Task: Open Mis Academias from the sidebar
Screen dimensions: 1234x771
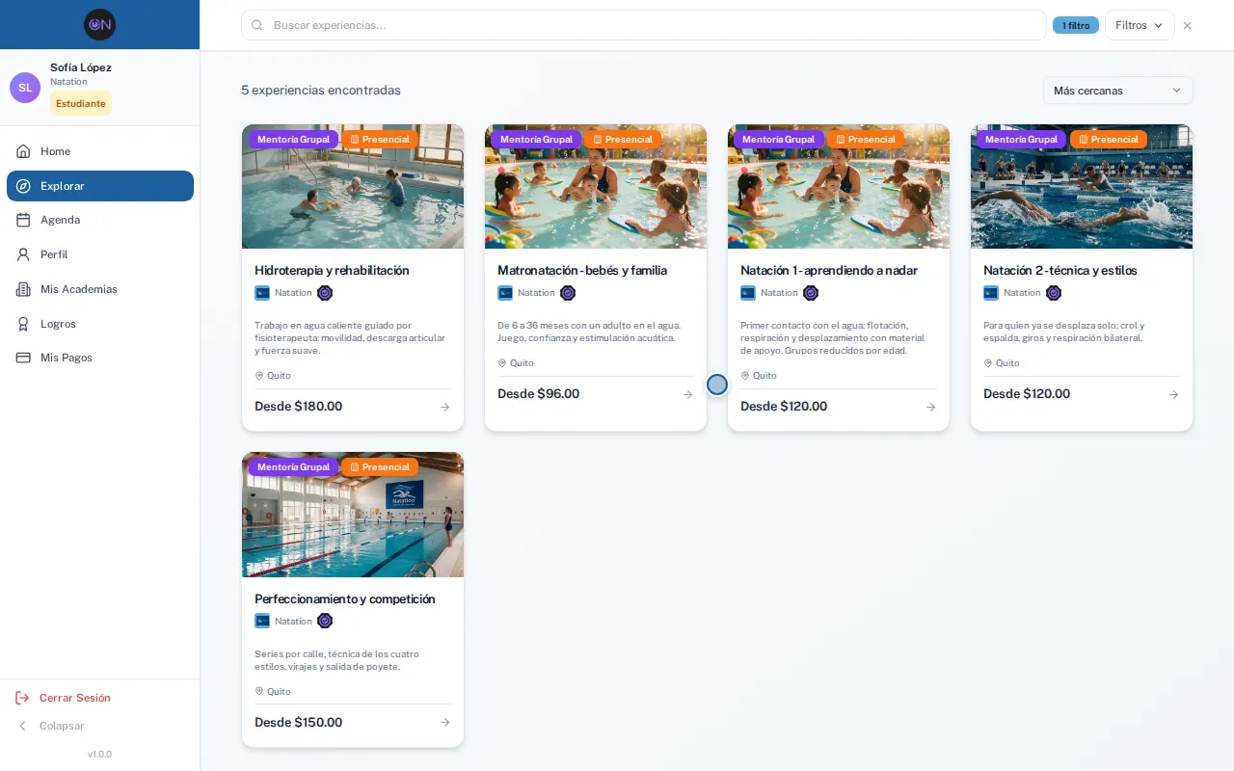Action: [100, 289]
